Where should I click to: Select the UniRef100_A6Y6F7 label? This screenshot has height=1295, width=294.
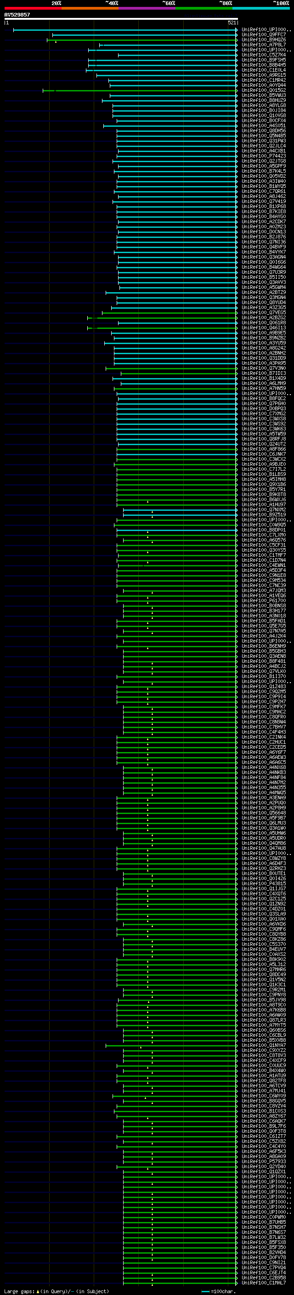tap(264, 752)
